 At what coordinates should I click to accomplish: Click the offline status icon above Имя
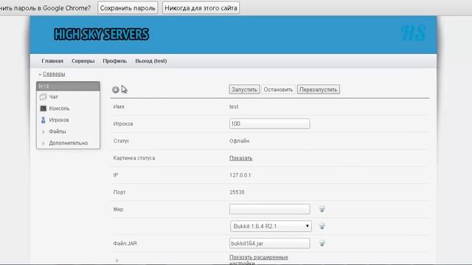tap(116, 90)
